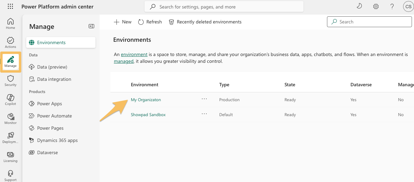
Task: Collapse the Manage navigation pane
Action: pos(91,26)
